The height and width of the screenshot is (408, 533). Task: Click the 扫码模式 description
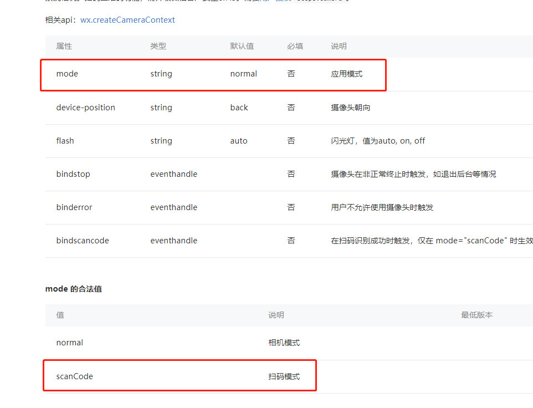[x=284, y=376]
